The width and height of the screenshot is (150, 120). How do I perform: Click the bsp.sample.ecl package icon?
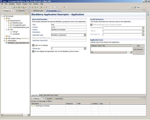point(9,21)
